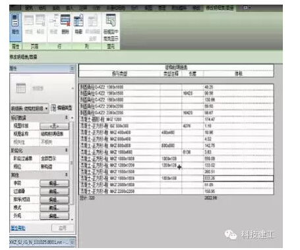The height and width of the screenshot is (250, 300).
Task: Click the 结构柱明细表 schedule title cell
Action: click(176, 67)
